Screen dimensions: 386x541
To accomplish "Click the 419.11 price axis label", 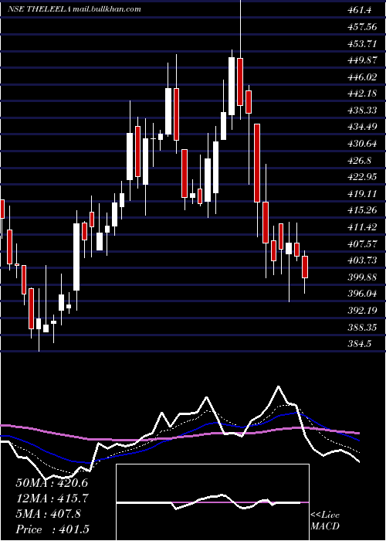I will pyautogui.click(x=362, y=194).
